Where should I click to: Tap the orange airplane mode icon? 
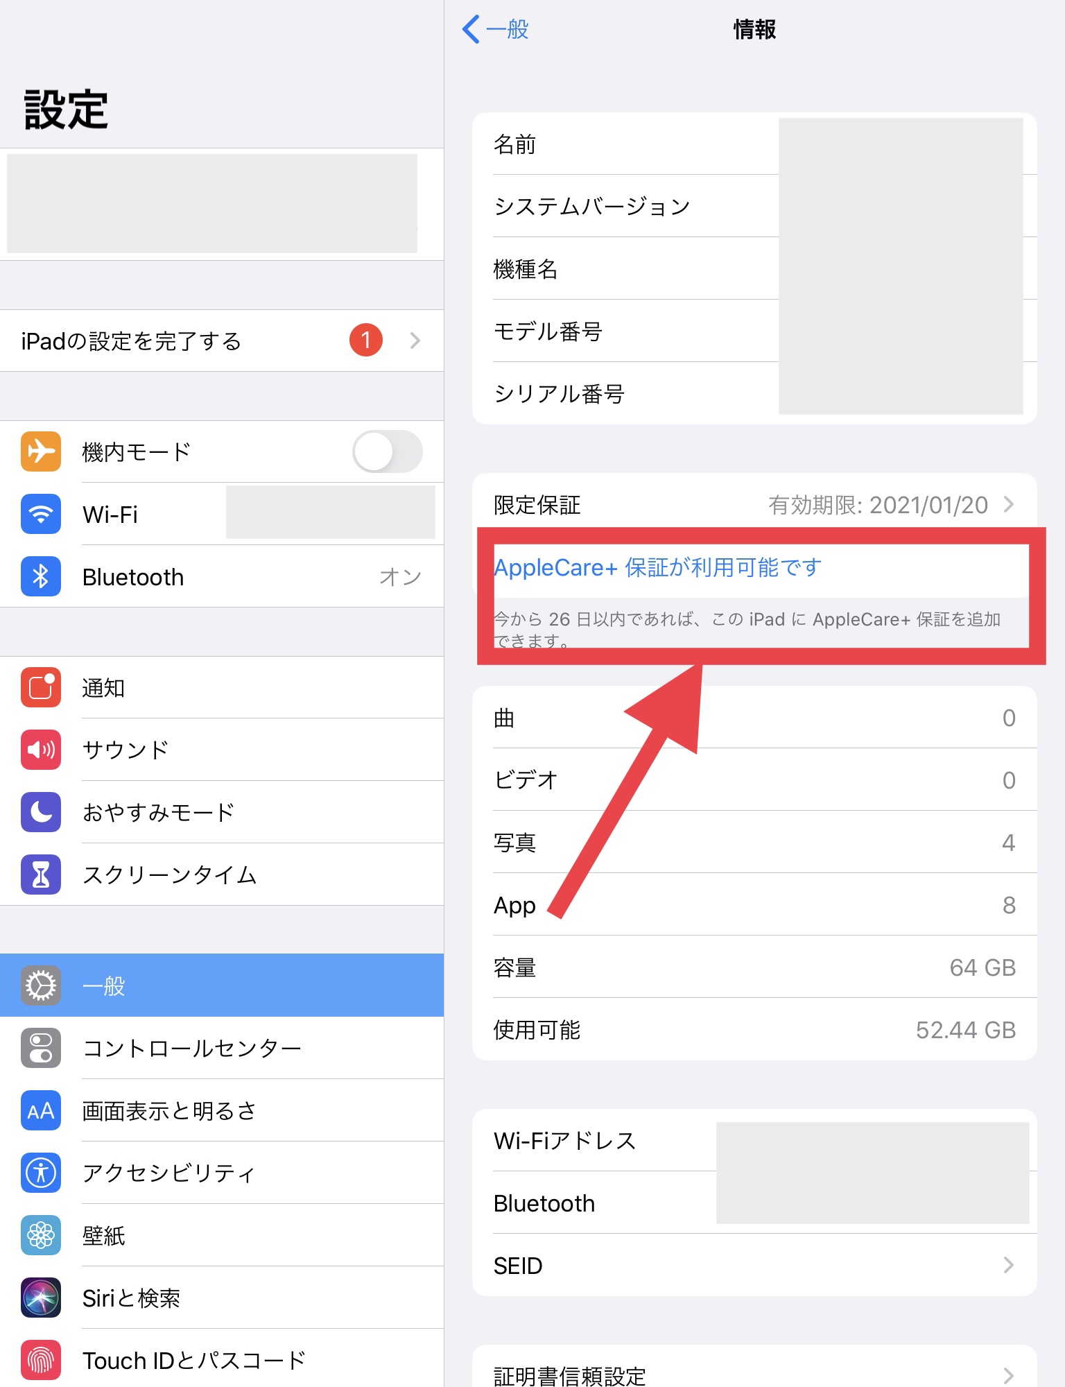[41, 451]
